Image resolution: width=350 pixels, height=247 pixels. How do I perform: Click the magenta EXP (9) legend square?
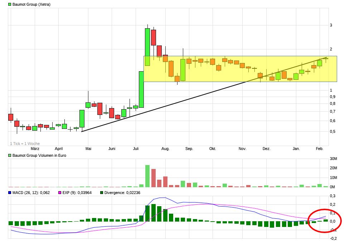(x=60, y=193)
